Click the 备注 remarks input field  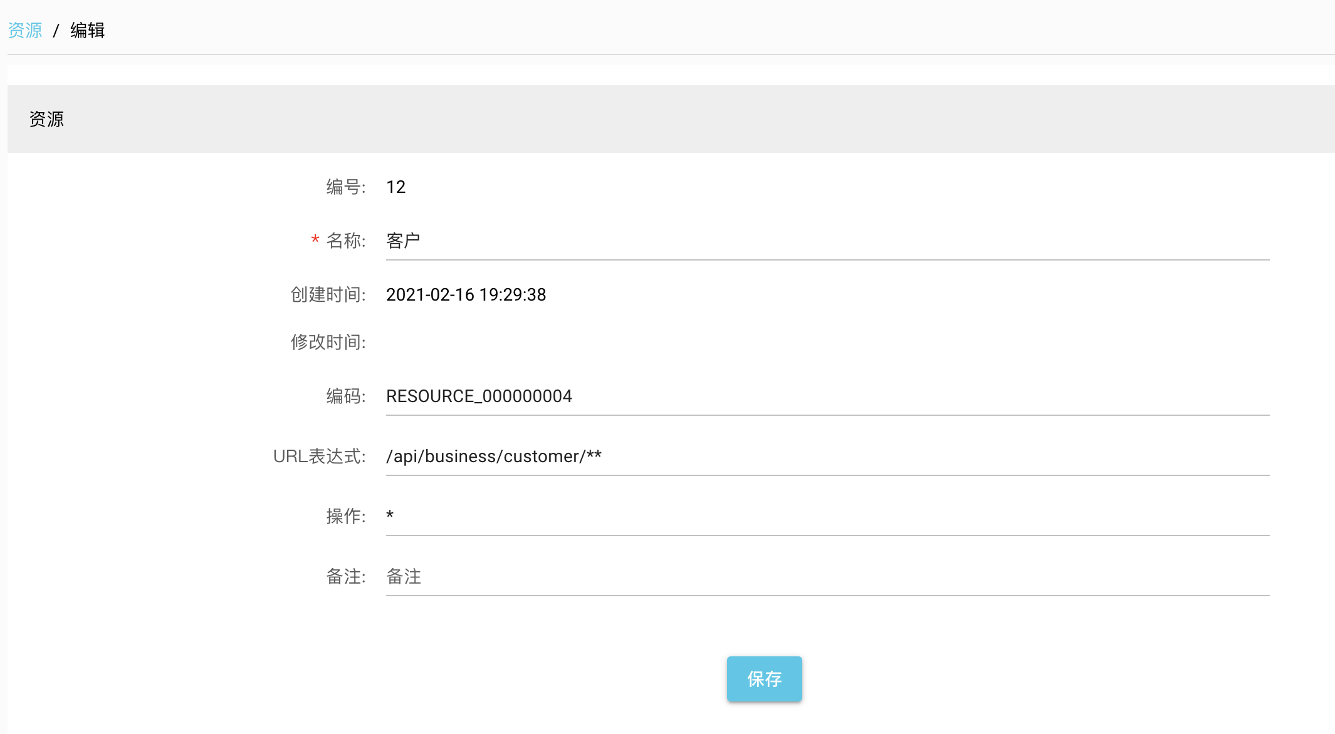coord(827,577)
